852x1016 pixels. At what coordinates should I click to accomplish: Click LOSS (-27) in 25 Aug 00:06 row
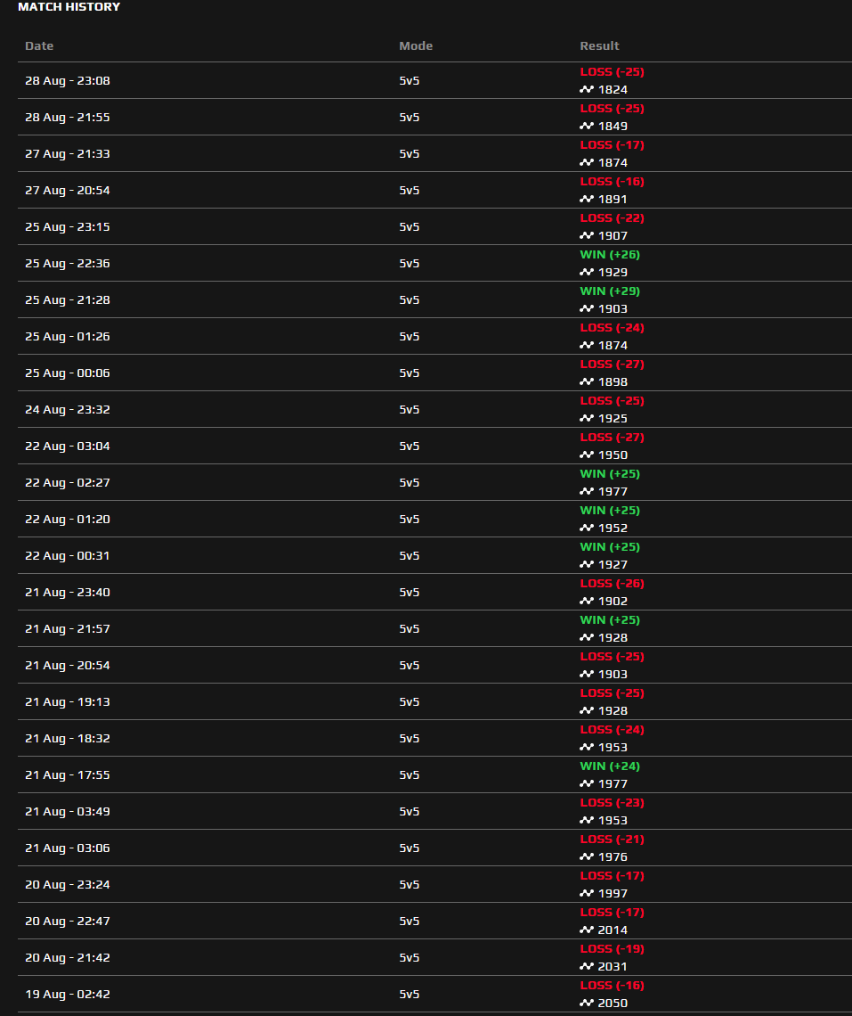tap(612, 365)
